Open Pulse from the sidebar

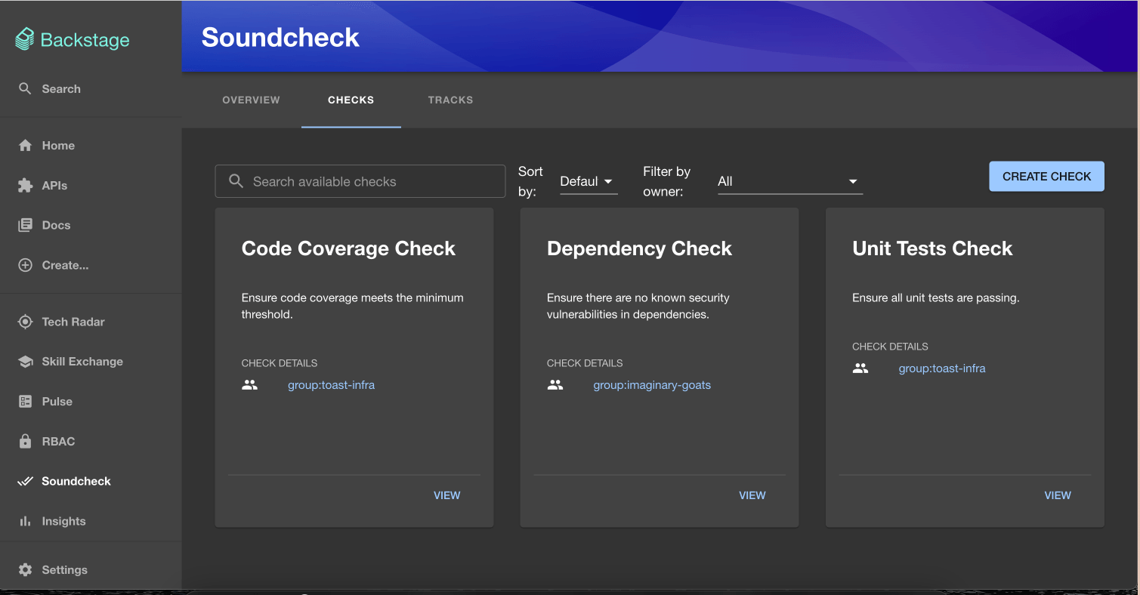pos(91,402)
